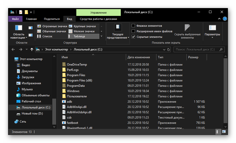Expand the layout gallery more arrow

coord(101,36)
